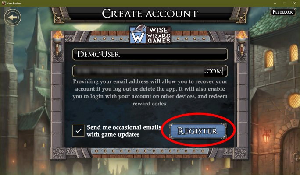
Task: Go back using the arrow icon
Action: coord(13,17)
